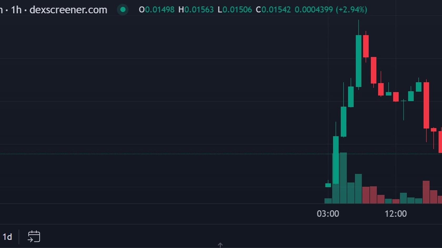
Task: Click the tallest green candlestick at the peak
Action: click(358, 61)
